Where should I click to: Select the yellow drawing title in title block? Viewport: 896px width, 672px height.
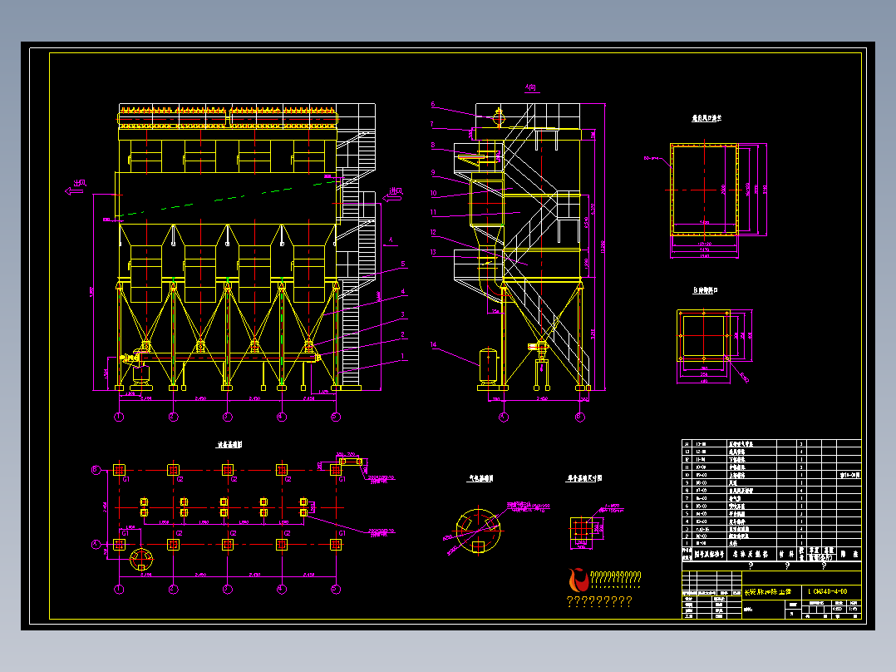[x=767, y=592]
